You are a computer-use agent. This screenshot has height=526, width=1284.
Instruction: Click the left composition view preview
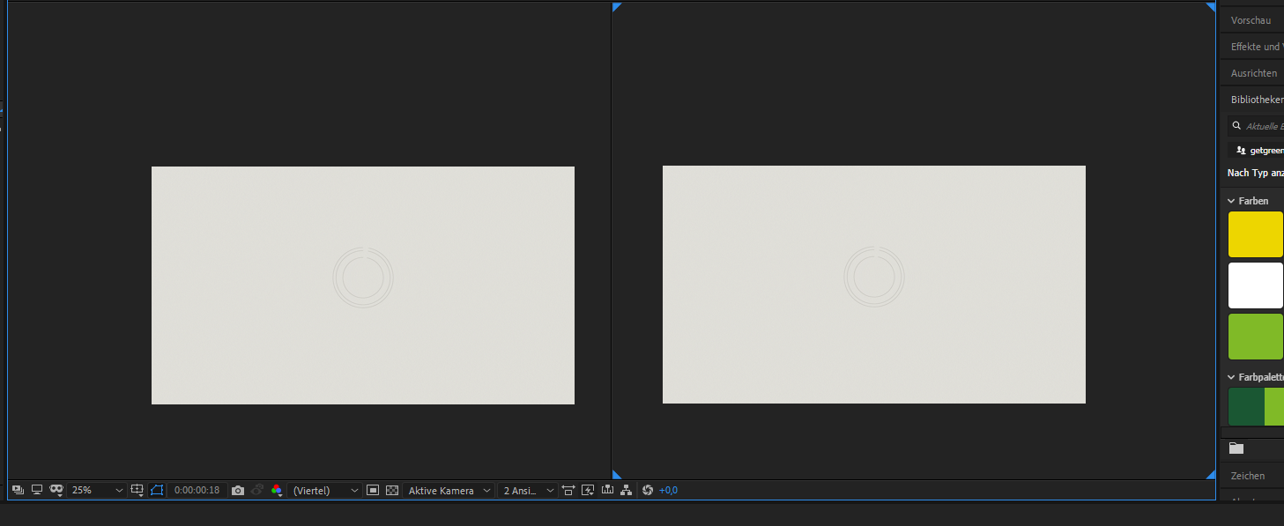tap(363, 285)
